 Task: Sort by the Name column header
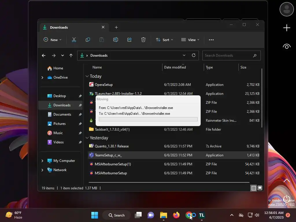[97, 67]
